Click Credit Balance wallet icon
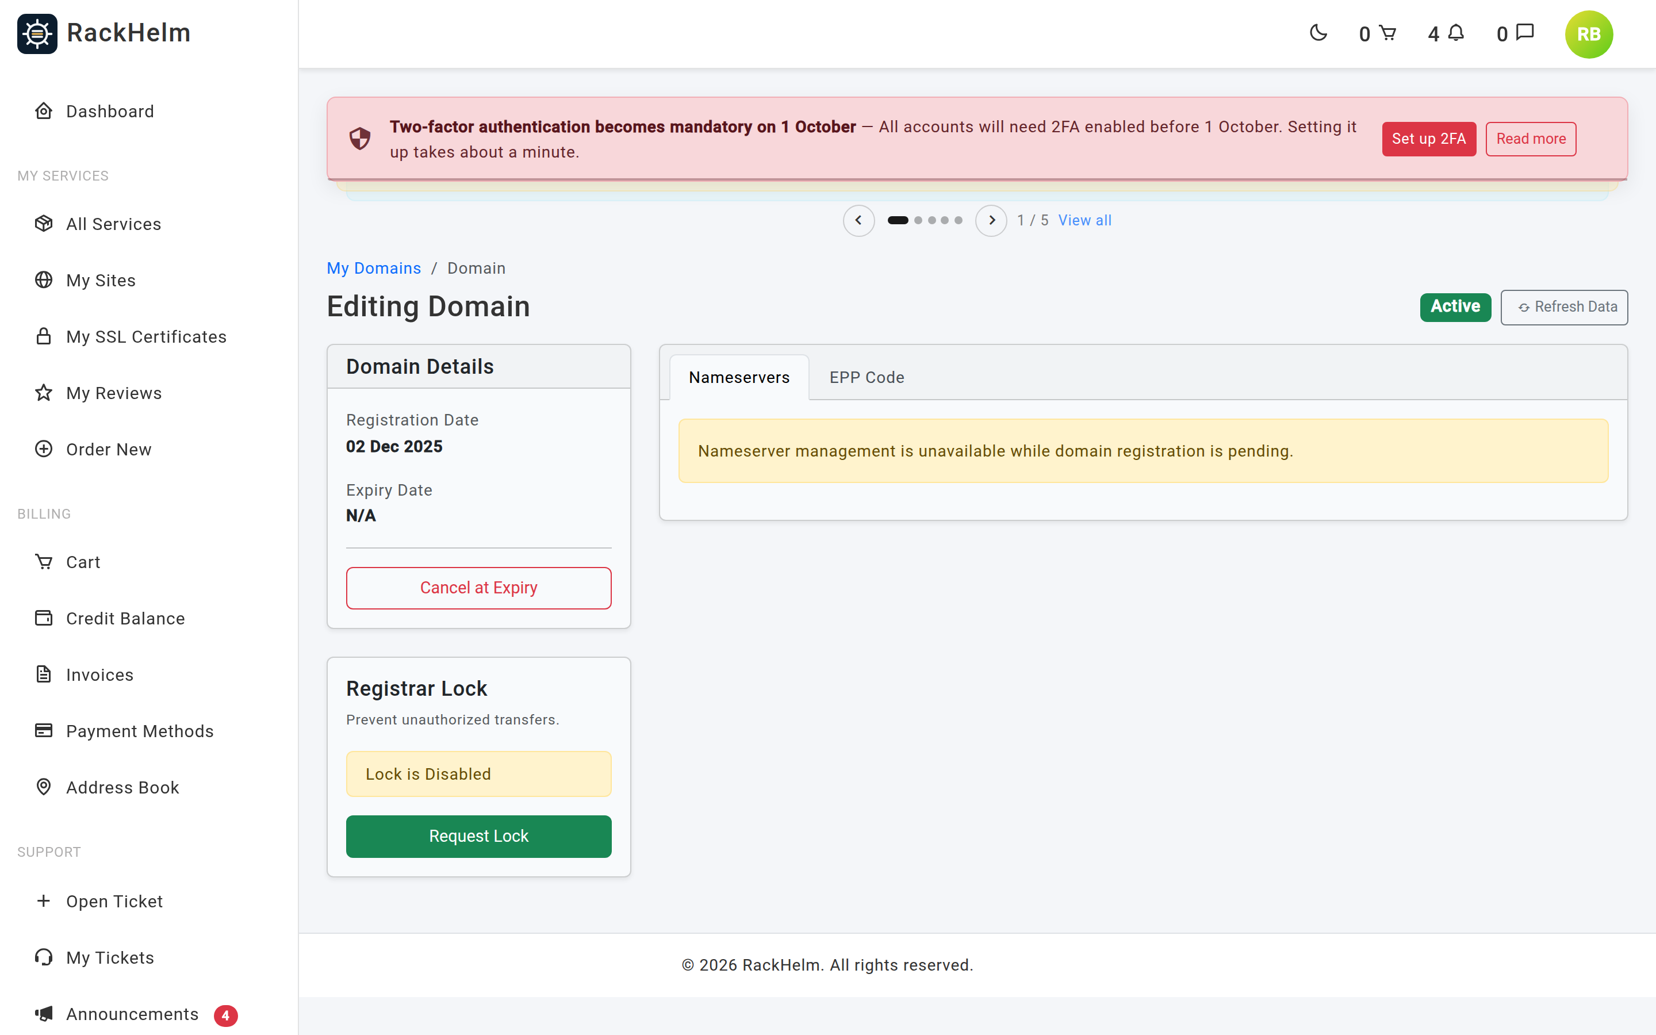1656x1035 pixels. point(44,618)
